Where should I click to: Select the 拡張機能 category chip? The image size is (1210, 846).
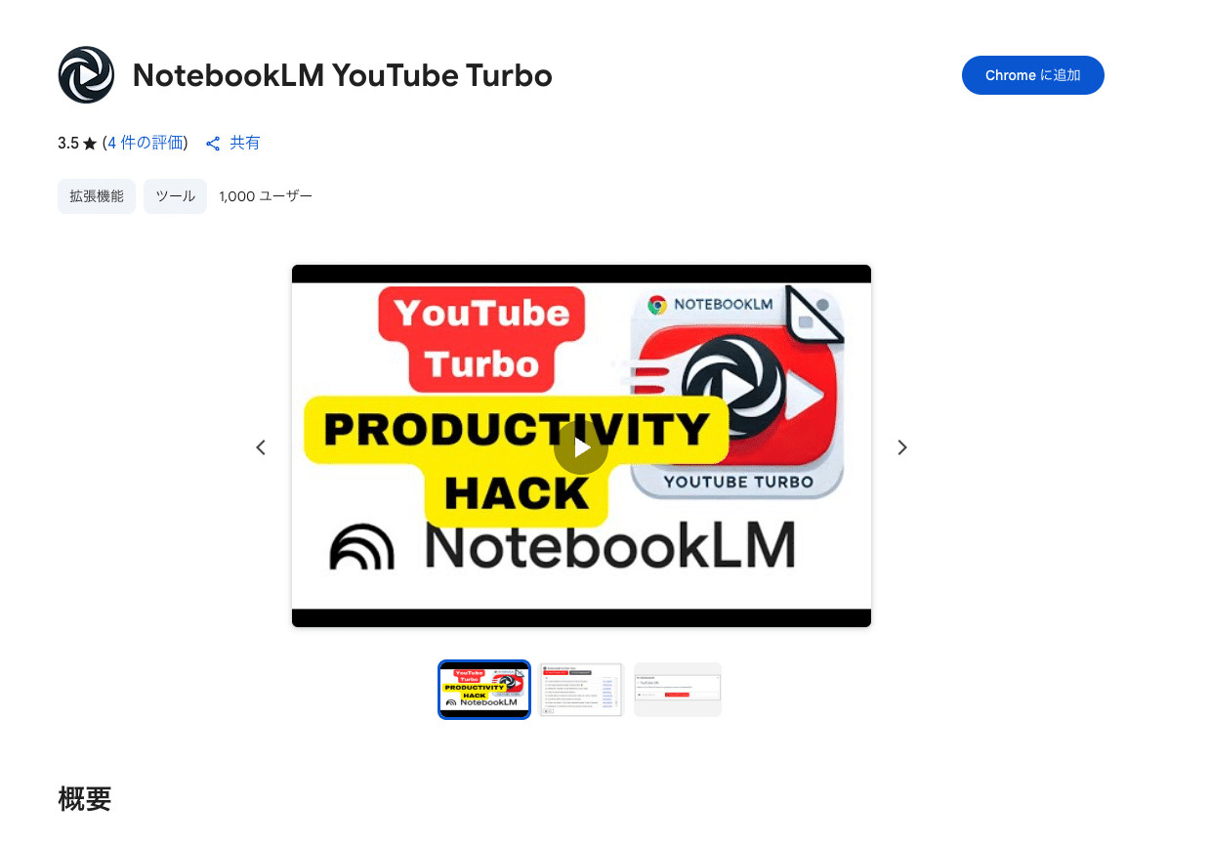pyautogui.click(x=97, y=196)
